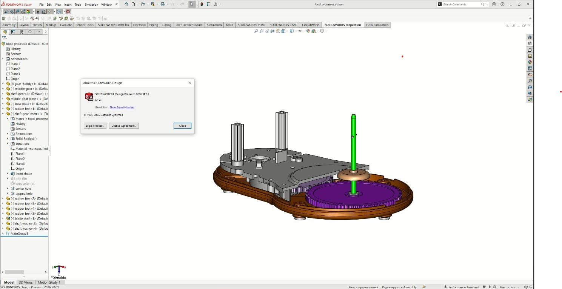This screenshot has width=562, height=289.
Task: Click the feature tree horizontal scrollbar
Action: (14, 272)
